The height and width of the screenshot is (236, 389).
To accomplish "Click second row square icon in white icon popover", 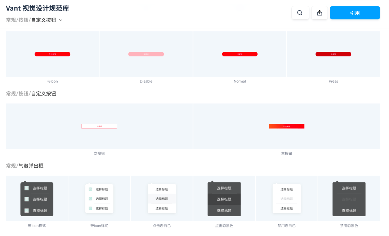I will tap(90, 199).
